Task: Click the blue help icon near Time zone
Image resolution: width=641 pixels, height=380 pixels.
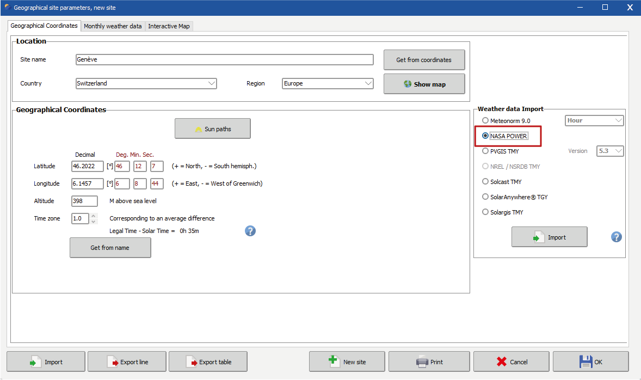Action: click(250, 231)
